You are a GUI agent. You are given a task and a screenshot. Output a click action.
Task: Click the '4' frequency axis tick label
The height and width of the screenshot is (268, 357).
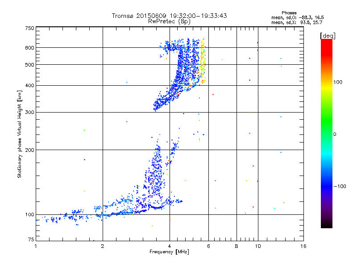pos(170,246)
